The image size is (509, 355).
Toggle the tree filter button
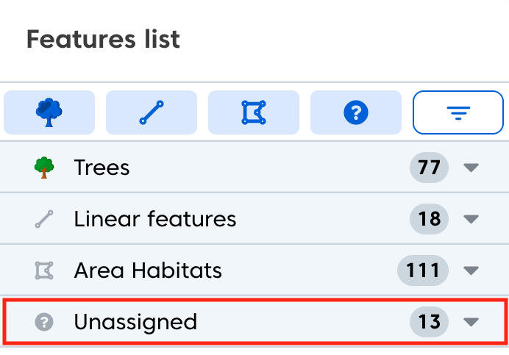[49, 112]
